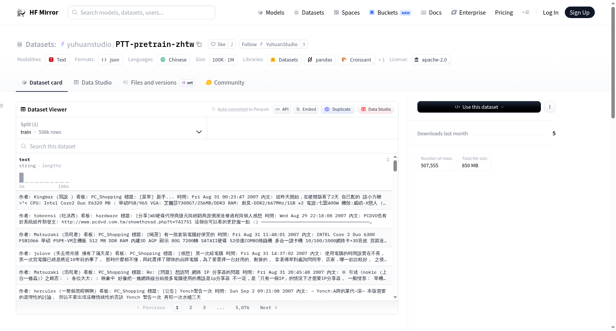Click the xet badge on Files tab

click(x=187, y=83)
